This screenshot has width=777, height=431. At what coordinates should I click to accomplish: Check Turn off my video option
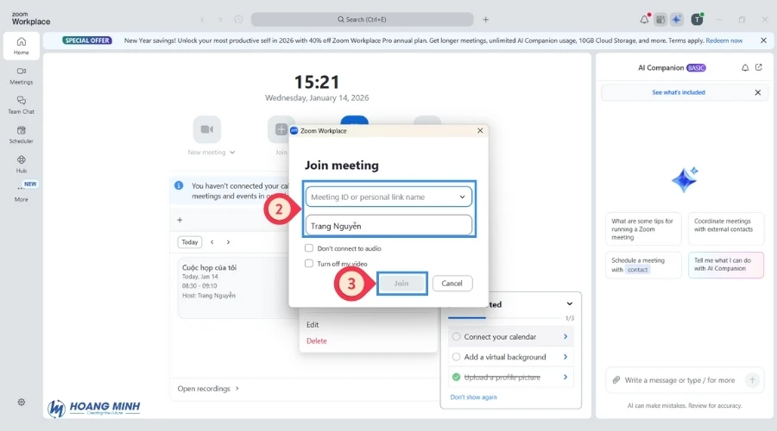(x=309, y=264)
